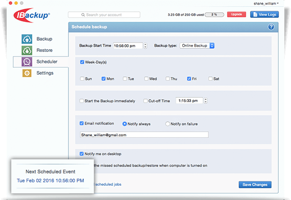Screen dimensions: 291x200
Task: Expand the shane_william account menu
Action: point(266,4)
